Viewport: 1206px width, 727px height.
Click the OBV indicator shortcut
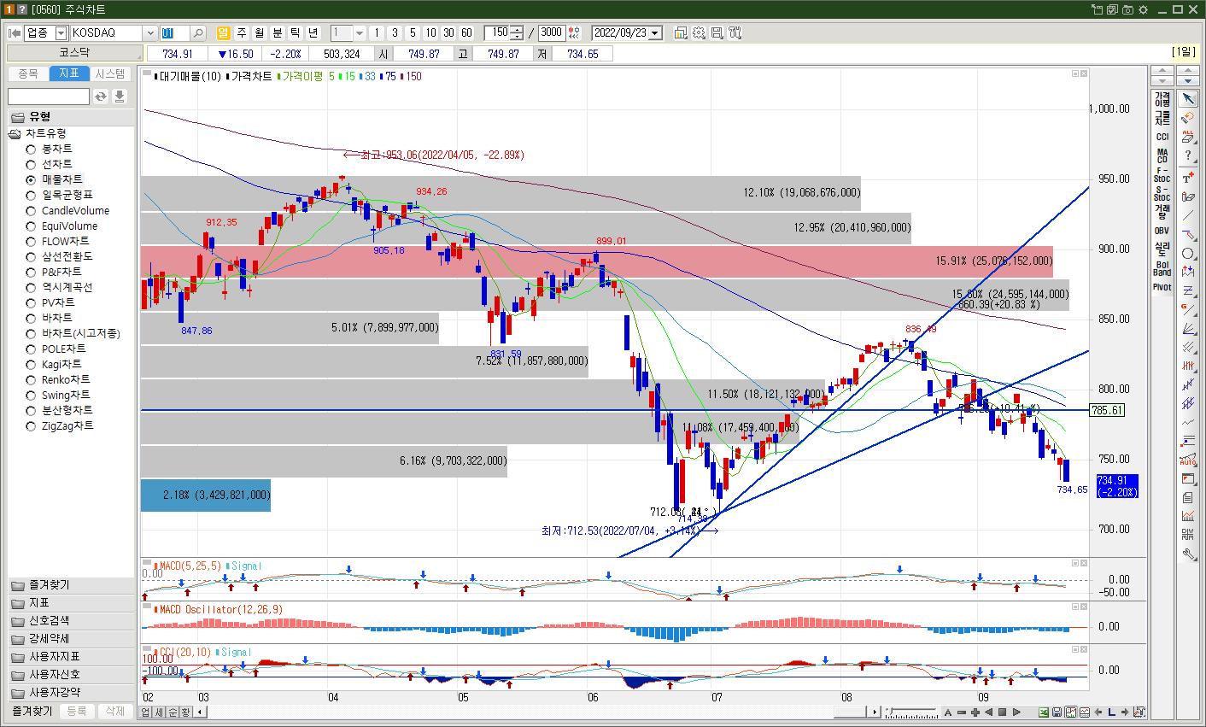tap(1162, 231)
